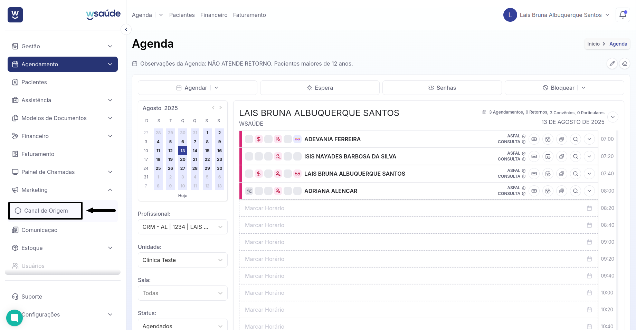Open payment card icon on Adriana Alencar row

(534, 191)
